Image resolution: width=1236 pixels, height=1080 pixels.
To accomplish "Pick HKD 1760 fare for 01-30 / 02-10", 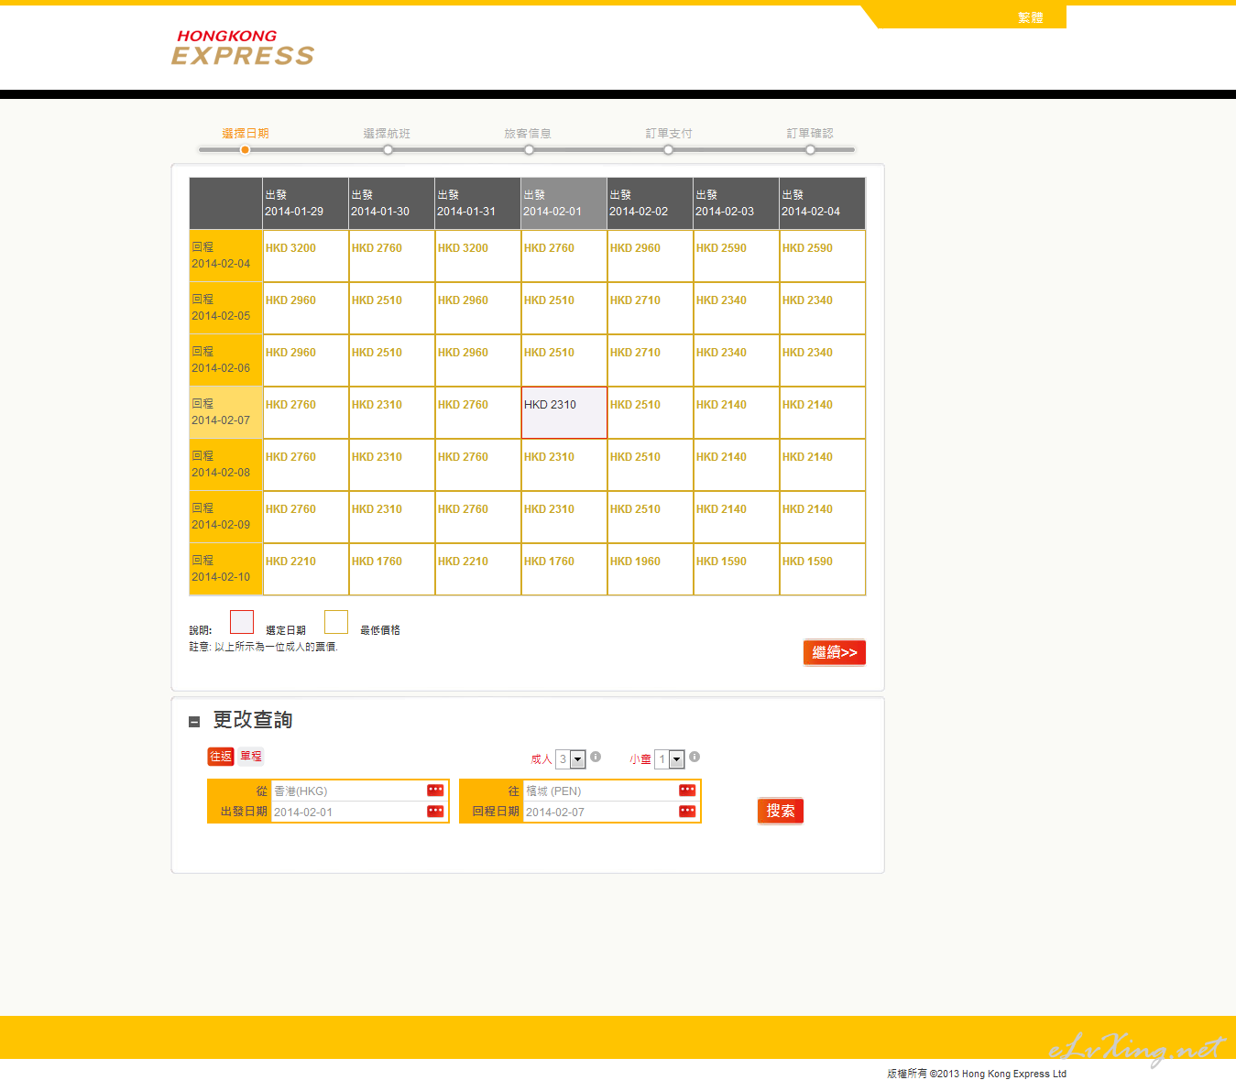I will pyautogui.click(x=391, y=569).
